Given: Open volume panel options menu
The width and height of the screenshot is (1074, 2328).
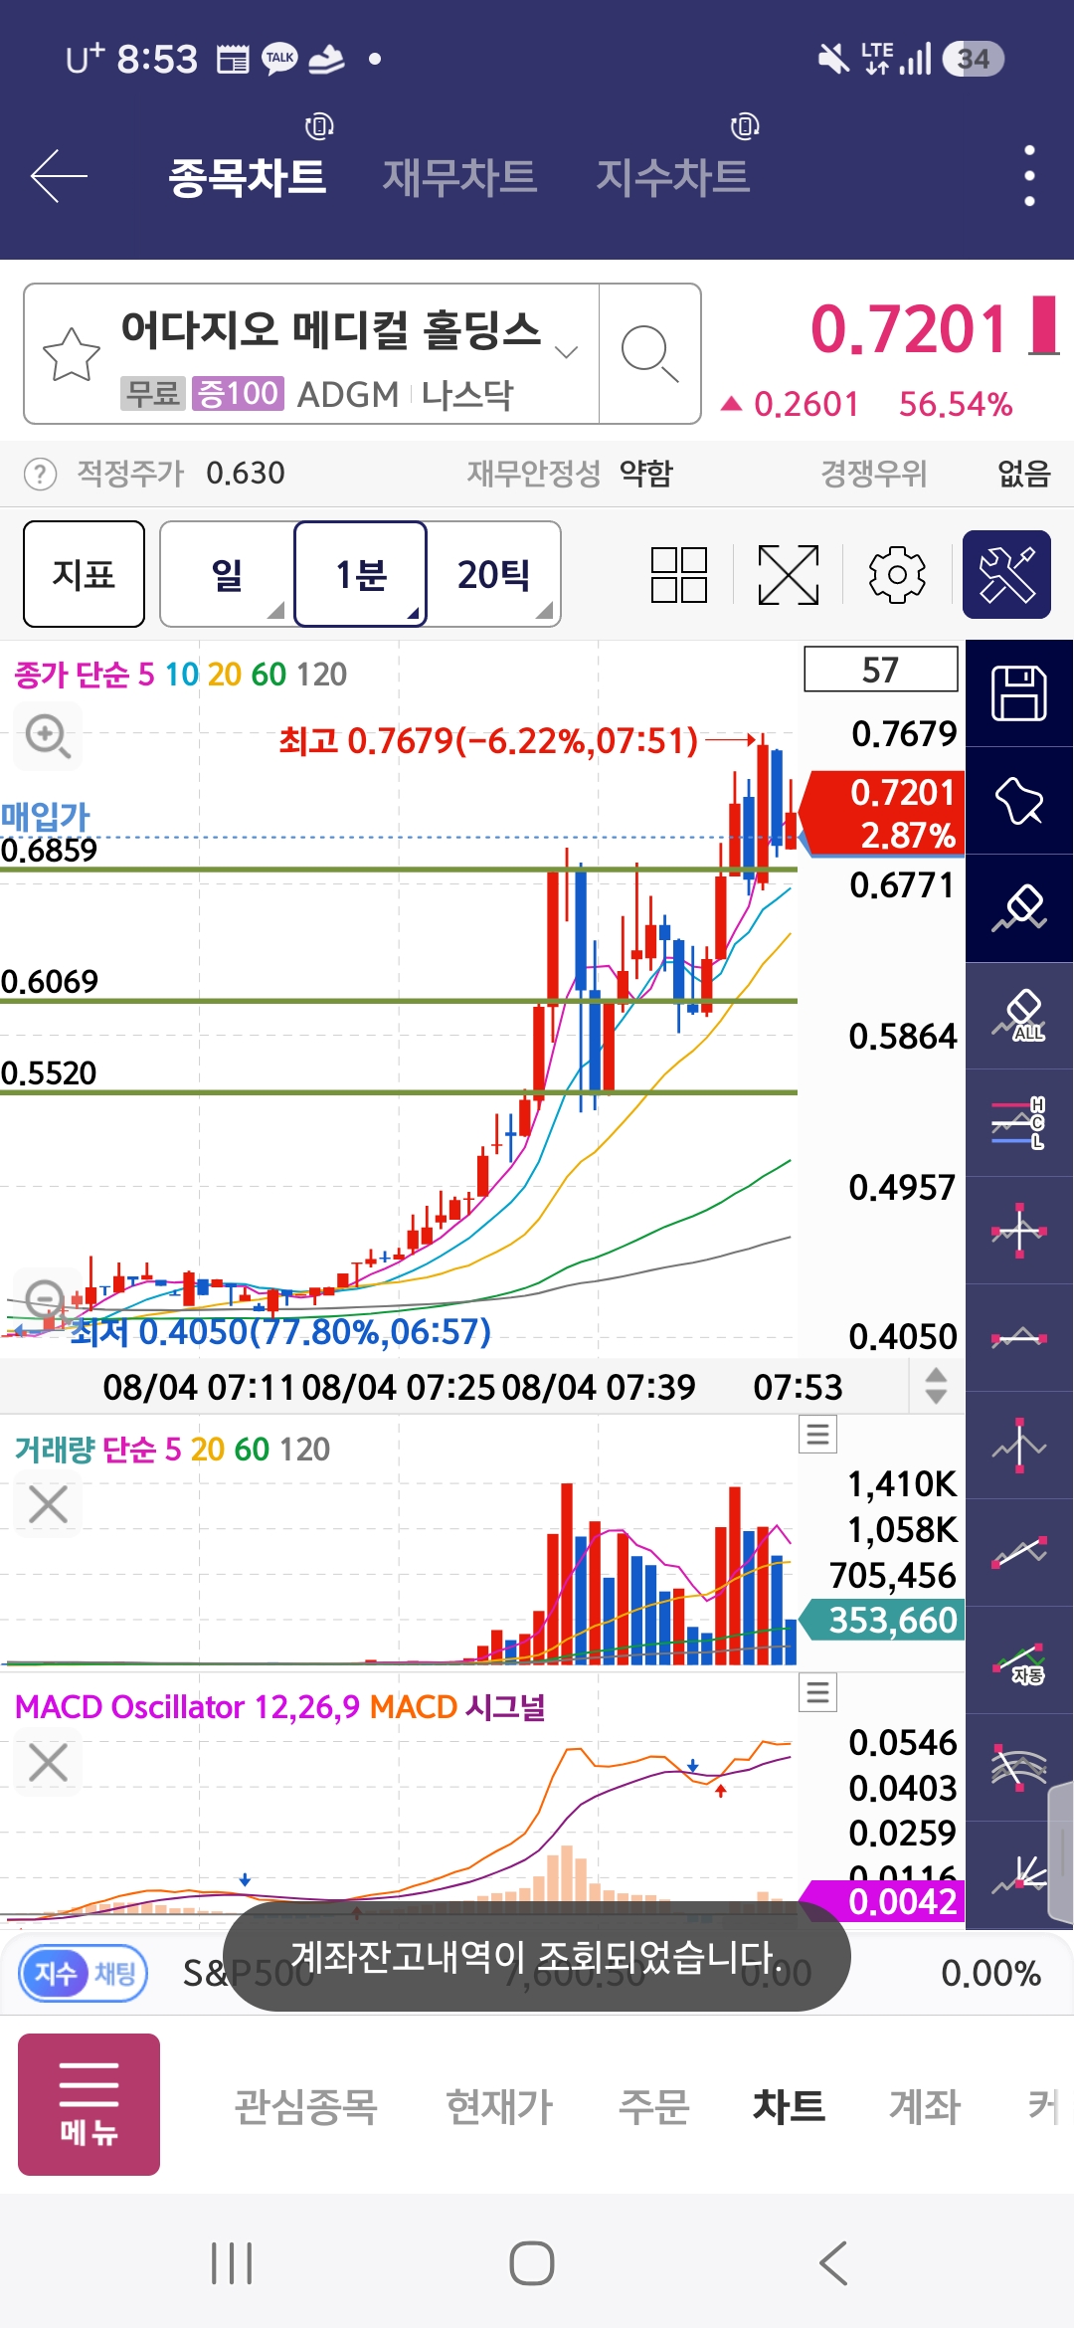Looking at the screenshot, I should click(818, 1434).
